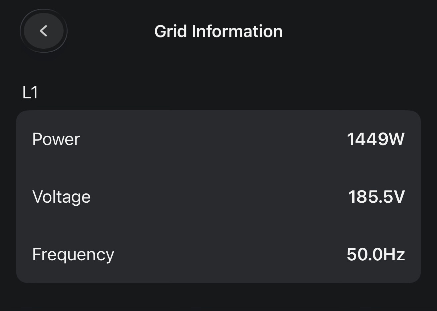Click the word Grid in the header

(x=170, y=31)
